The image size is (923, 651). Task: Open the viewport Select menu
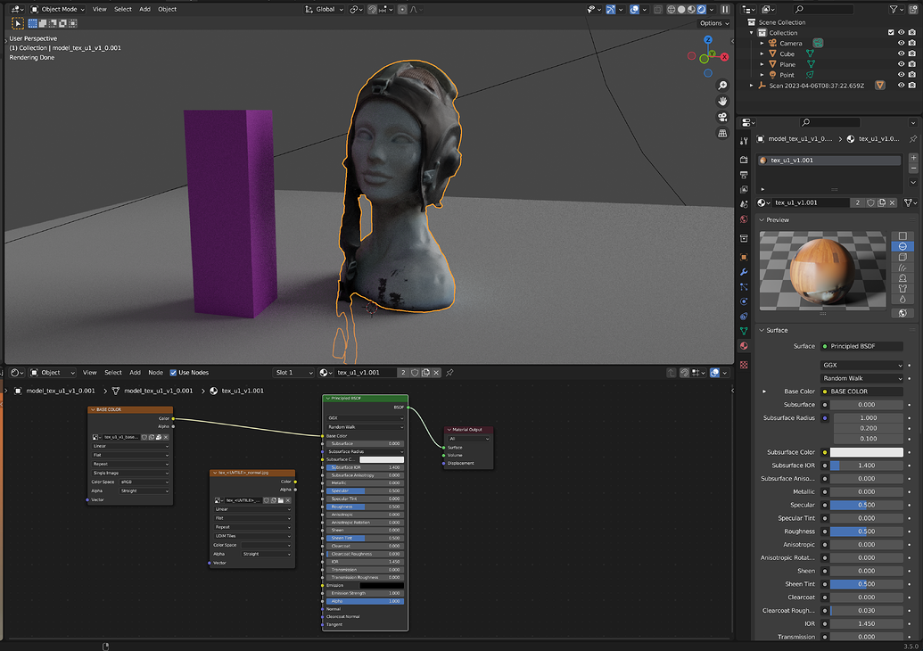123,10
